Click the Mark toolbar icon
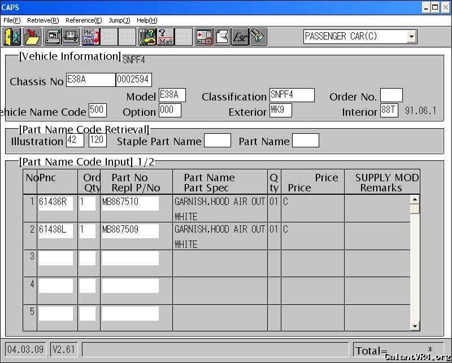This screenshot has height=363, width=452. 166,37
